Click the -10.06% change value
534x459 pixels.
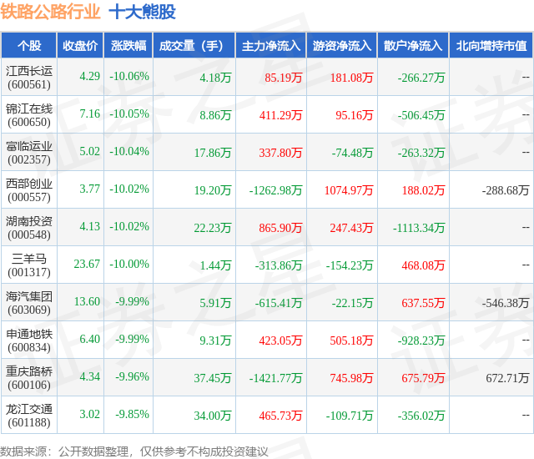pos(129,76)
